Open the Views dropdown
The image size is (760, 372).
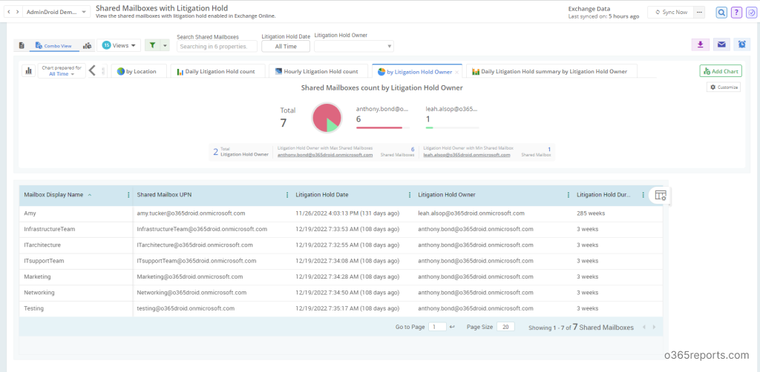[x=119, y=45]
